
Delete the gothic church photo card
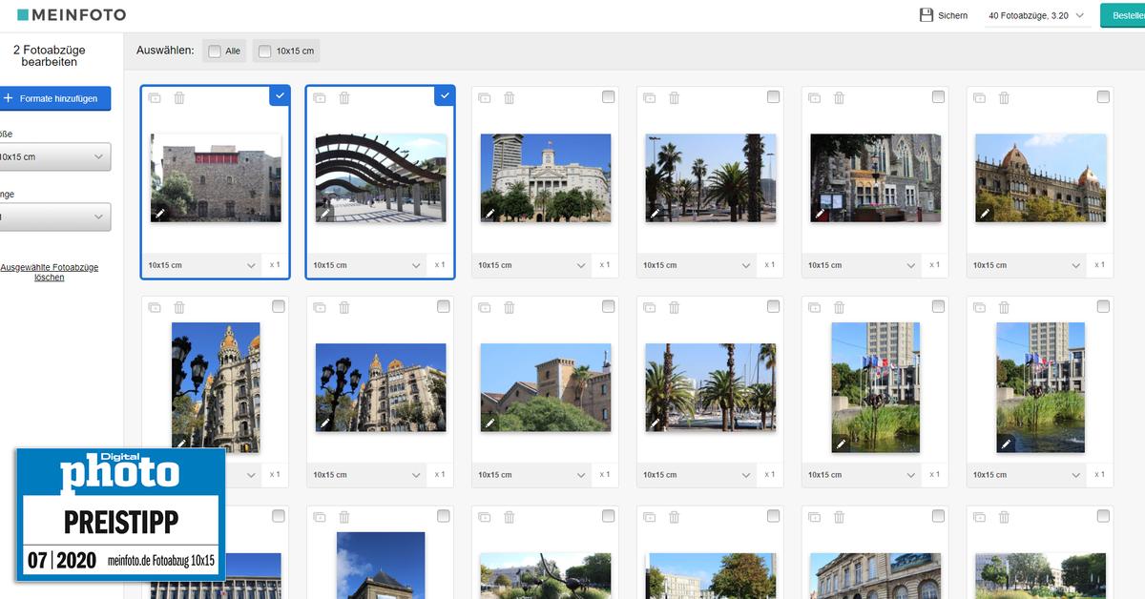(840, 97)
